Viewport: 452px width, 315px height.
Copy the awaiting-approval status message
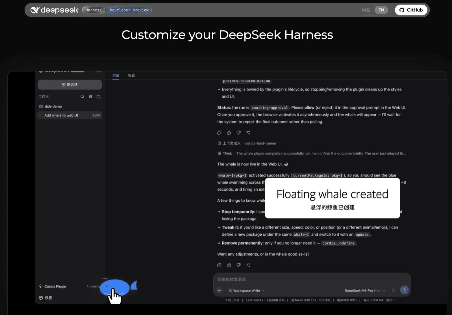point(219,133)
